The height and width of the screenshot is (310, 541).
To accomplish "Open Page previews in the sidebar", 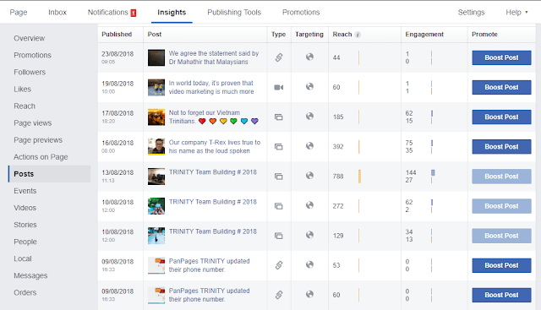I will tap(38, 140).
